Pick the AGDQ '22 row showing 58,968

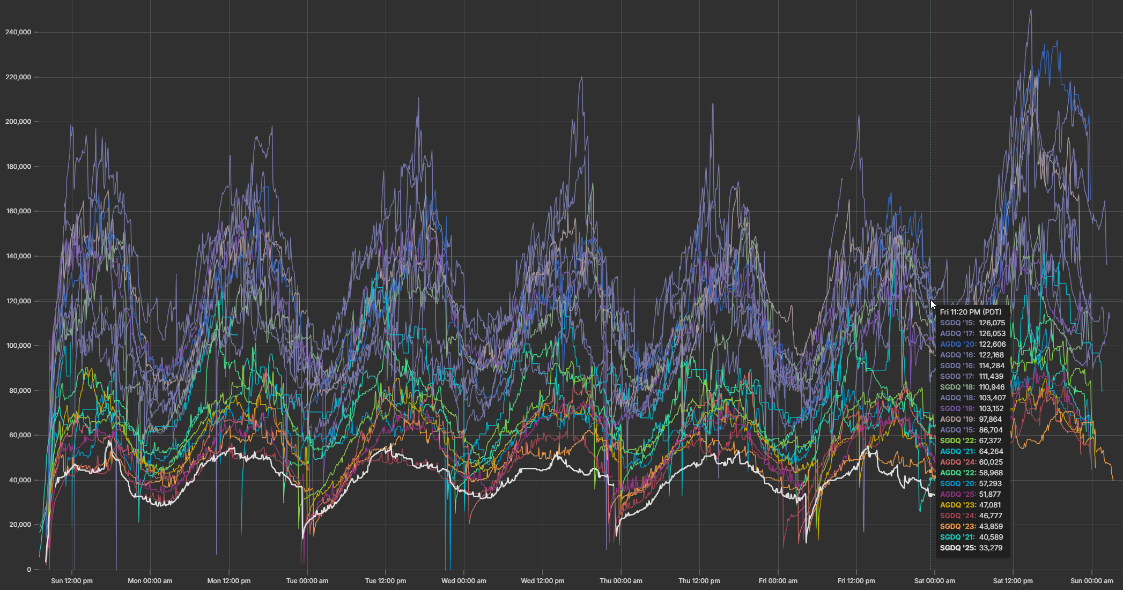[x=971, y=473]
